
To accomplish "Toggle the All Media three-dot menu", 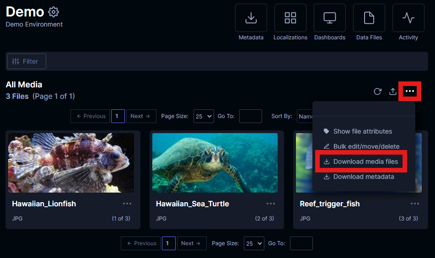I will tap(410, 91).
